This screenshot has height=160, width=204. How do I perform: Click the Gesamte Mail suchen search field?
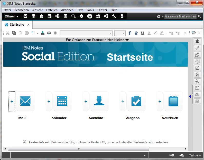[180, 16]
